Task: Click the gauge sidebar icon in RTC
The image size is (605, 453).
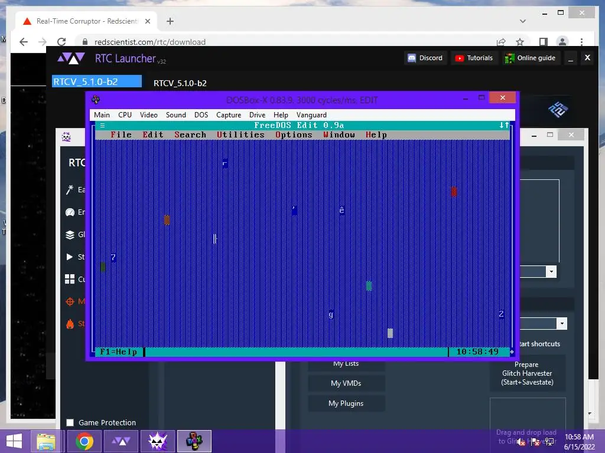Action: 70,212
